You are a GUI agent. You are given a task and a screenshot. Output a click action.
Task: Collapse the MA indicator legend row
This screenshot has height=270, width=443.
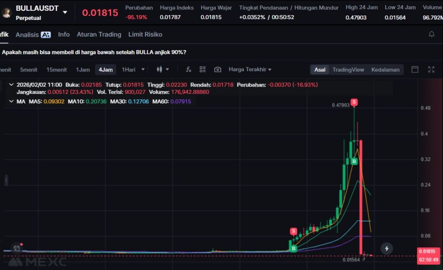click(11, 102)
